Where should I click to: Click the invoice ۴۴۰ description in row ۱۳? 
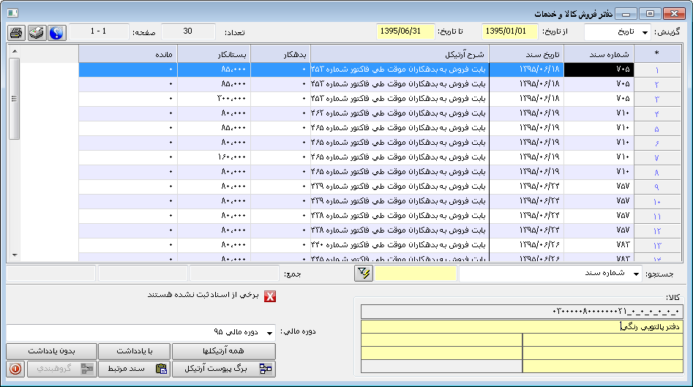coord(400,245)
